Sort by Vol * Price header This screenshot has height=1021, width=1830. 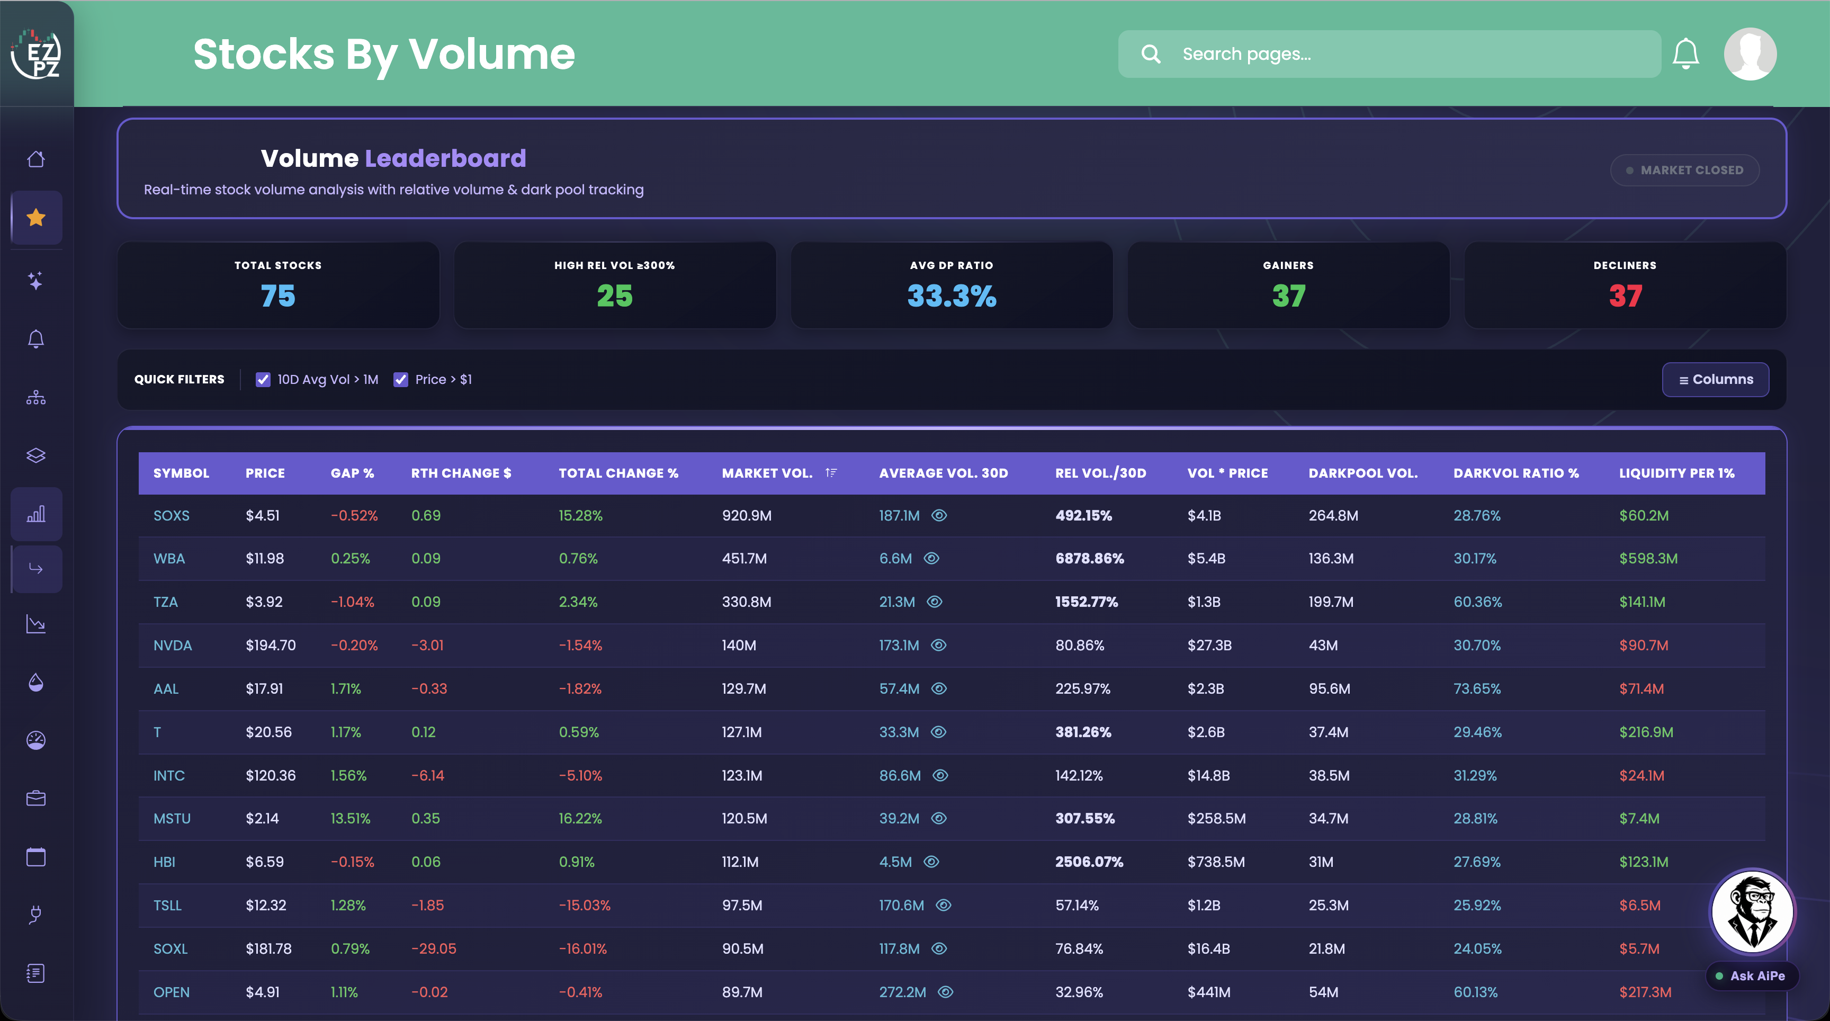[x=1227, y=473]
